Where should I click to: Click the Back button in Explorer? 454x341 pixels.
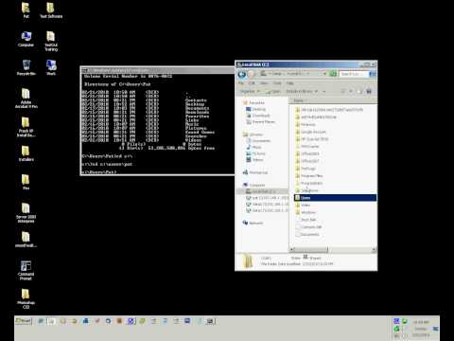(242, 75)
